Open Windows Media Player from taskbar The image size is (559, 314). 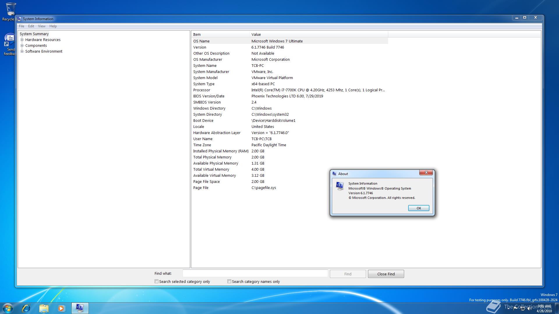[x=61, y=308]
